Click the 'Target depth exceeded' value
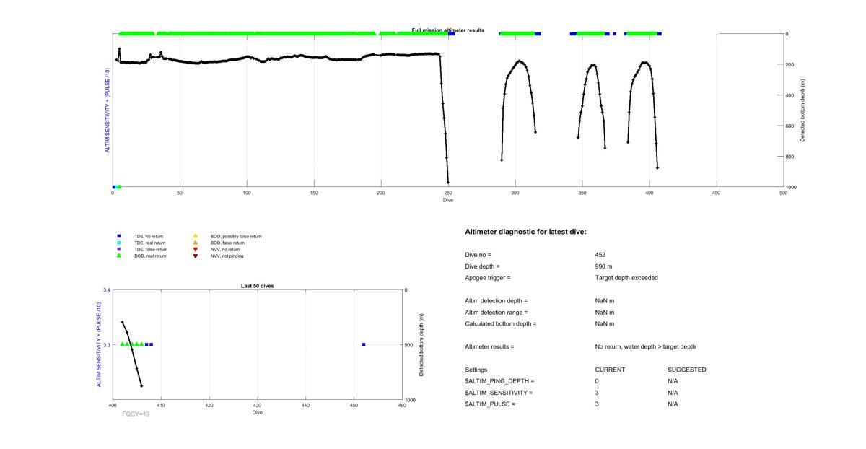 pos(626,278)
